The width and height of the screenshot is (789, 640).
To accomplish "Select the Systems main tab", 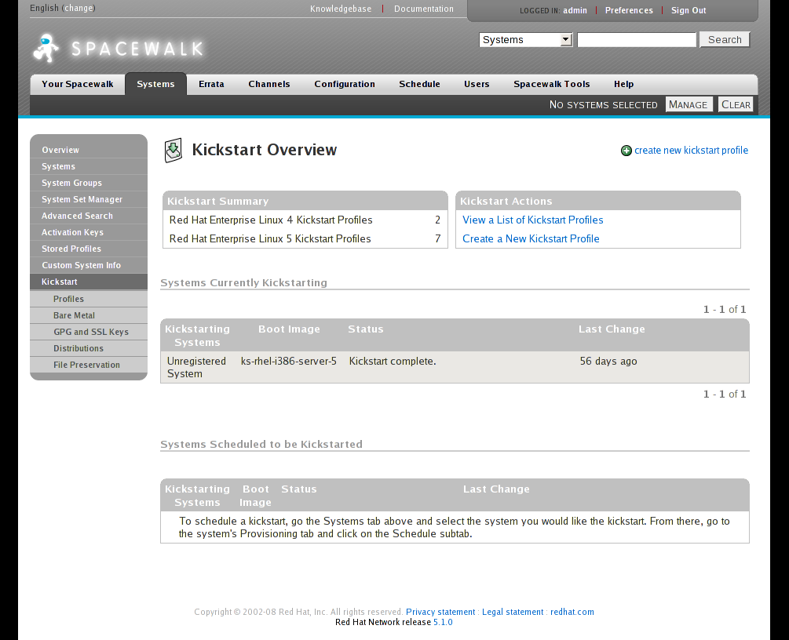I will pyautogui.click(x=155, y=84).
